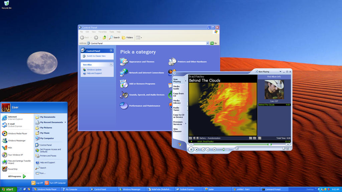
Task: Click Switch to Classic View link
Action: click(96, 56)
